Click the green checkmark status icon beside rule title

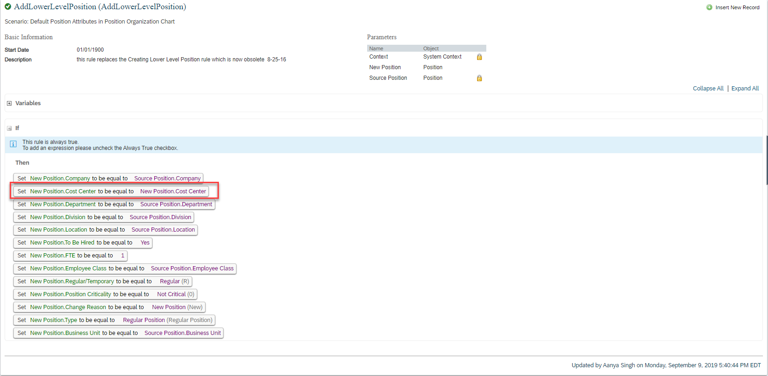pyautogui.click(x=8, y=6)
